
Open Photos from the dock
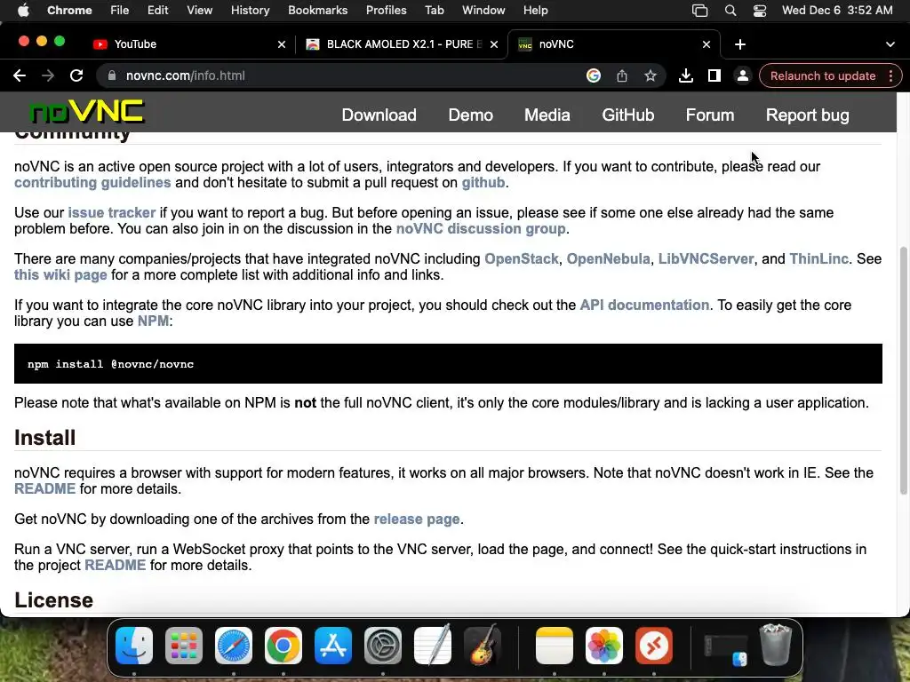(604, 646)
